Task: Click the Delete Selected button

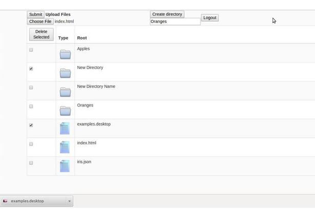Action: pyautogui.click(x=41, y=34)
